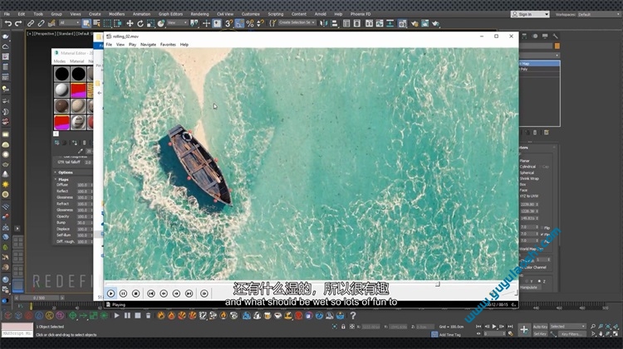Click Bump amount value 30.0

pyautogui.click(x=82, y=222)
